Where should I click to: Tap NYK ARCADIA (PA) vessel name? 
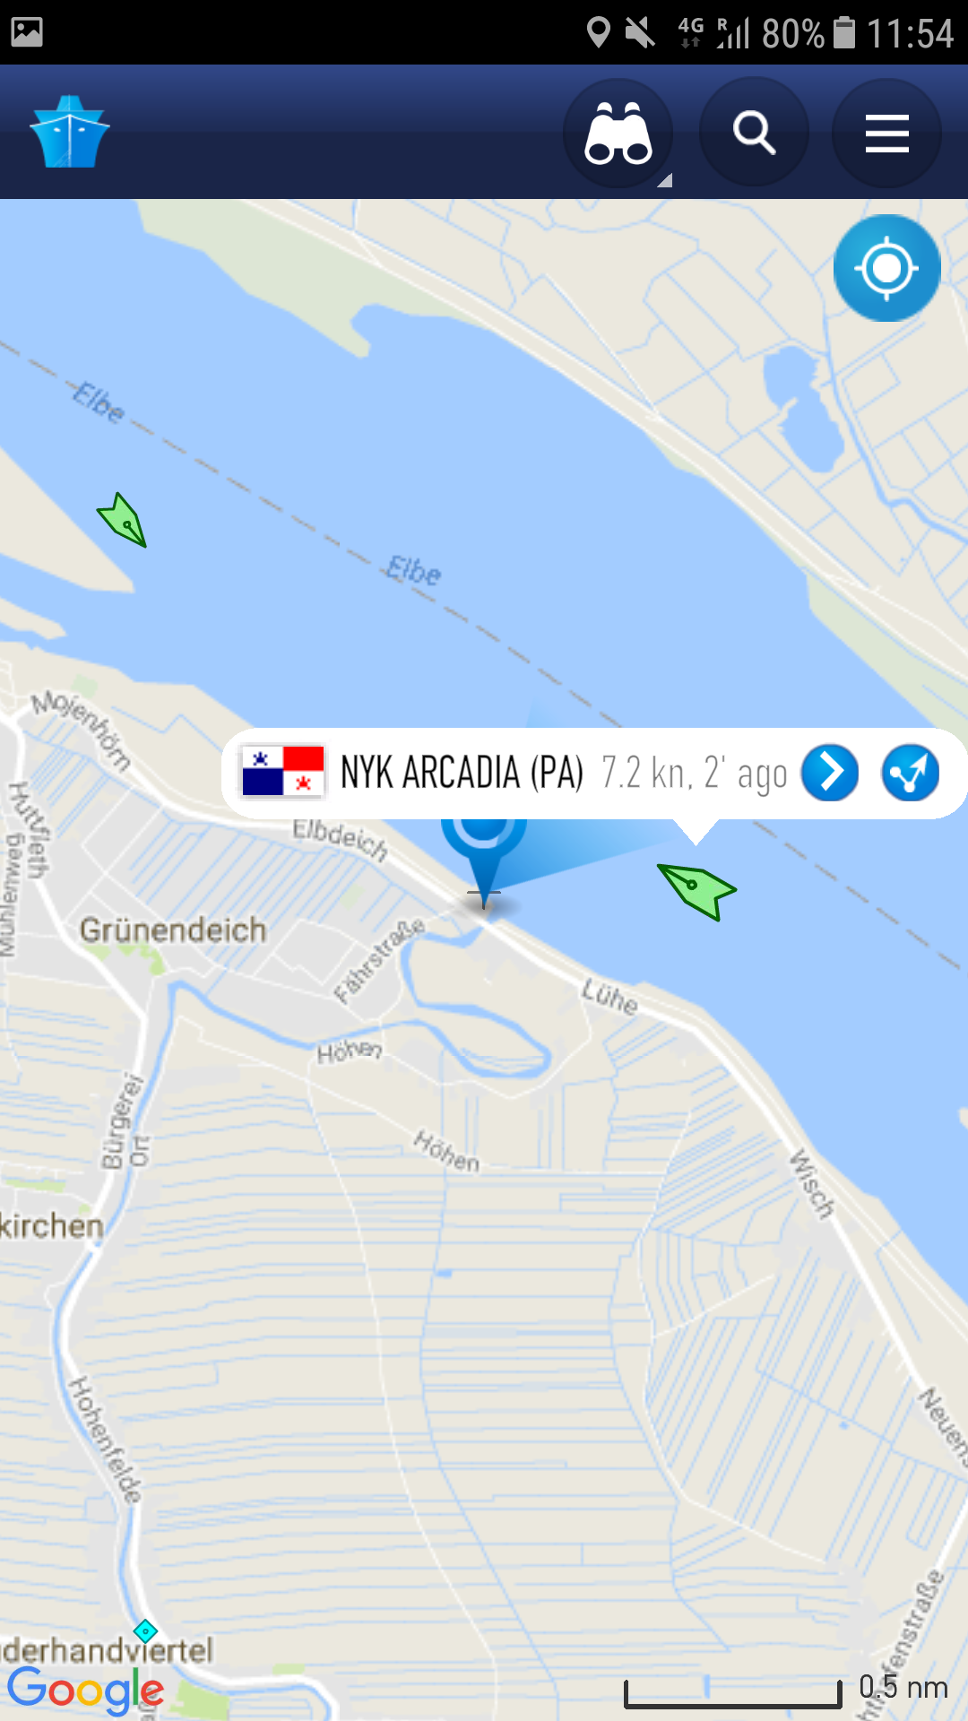(462, 773)
